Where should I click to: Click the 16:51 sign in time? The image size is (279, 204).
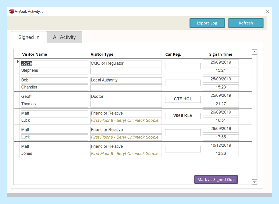click(x=221, y=121)
